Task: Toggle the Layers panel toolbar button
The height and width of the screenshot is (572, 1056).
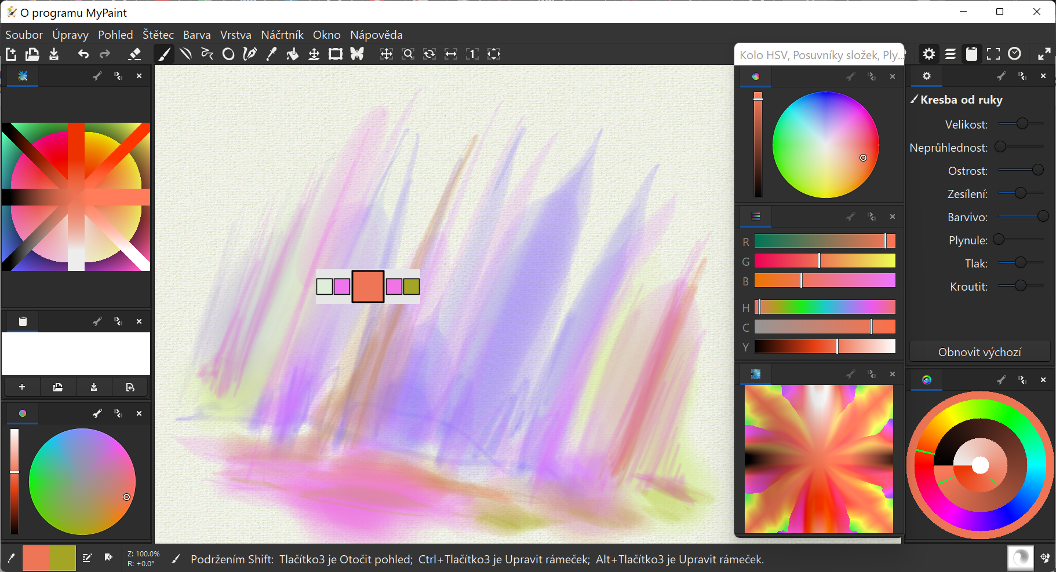Action: [951, 54]
